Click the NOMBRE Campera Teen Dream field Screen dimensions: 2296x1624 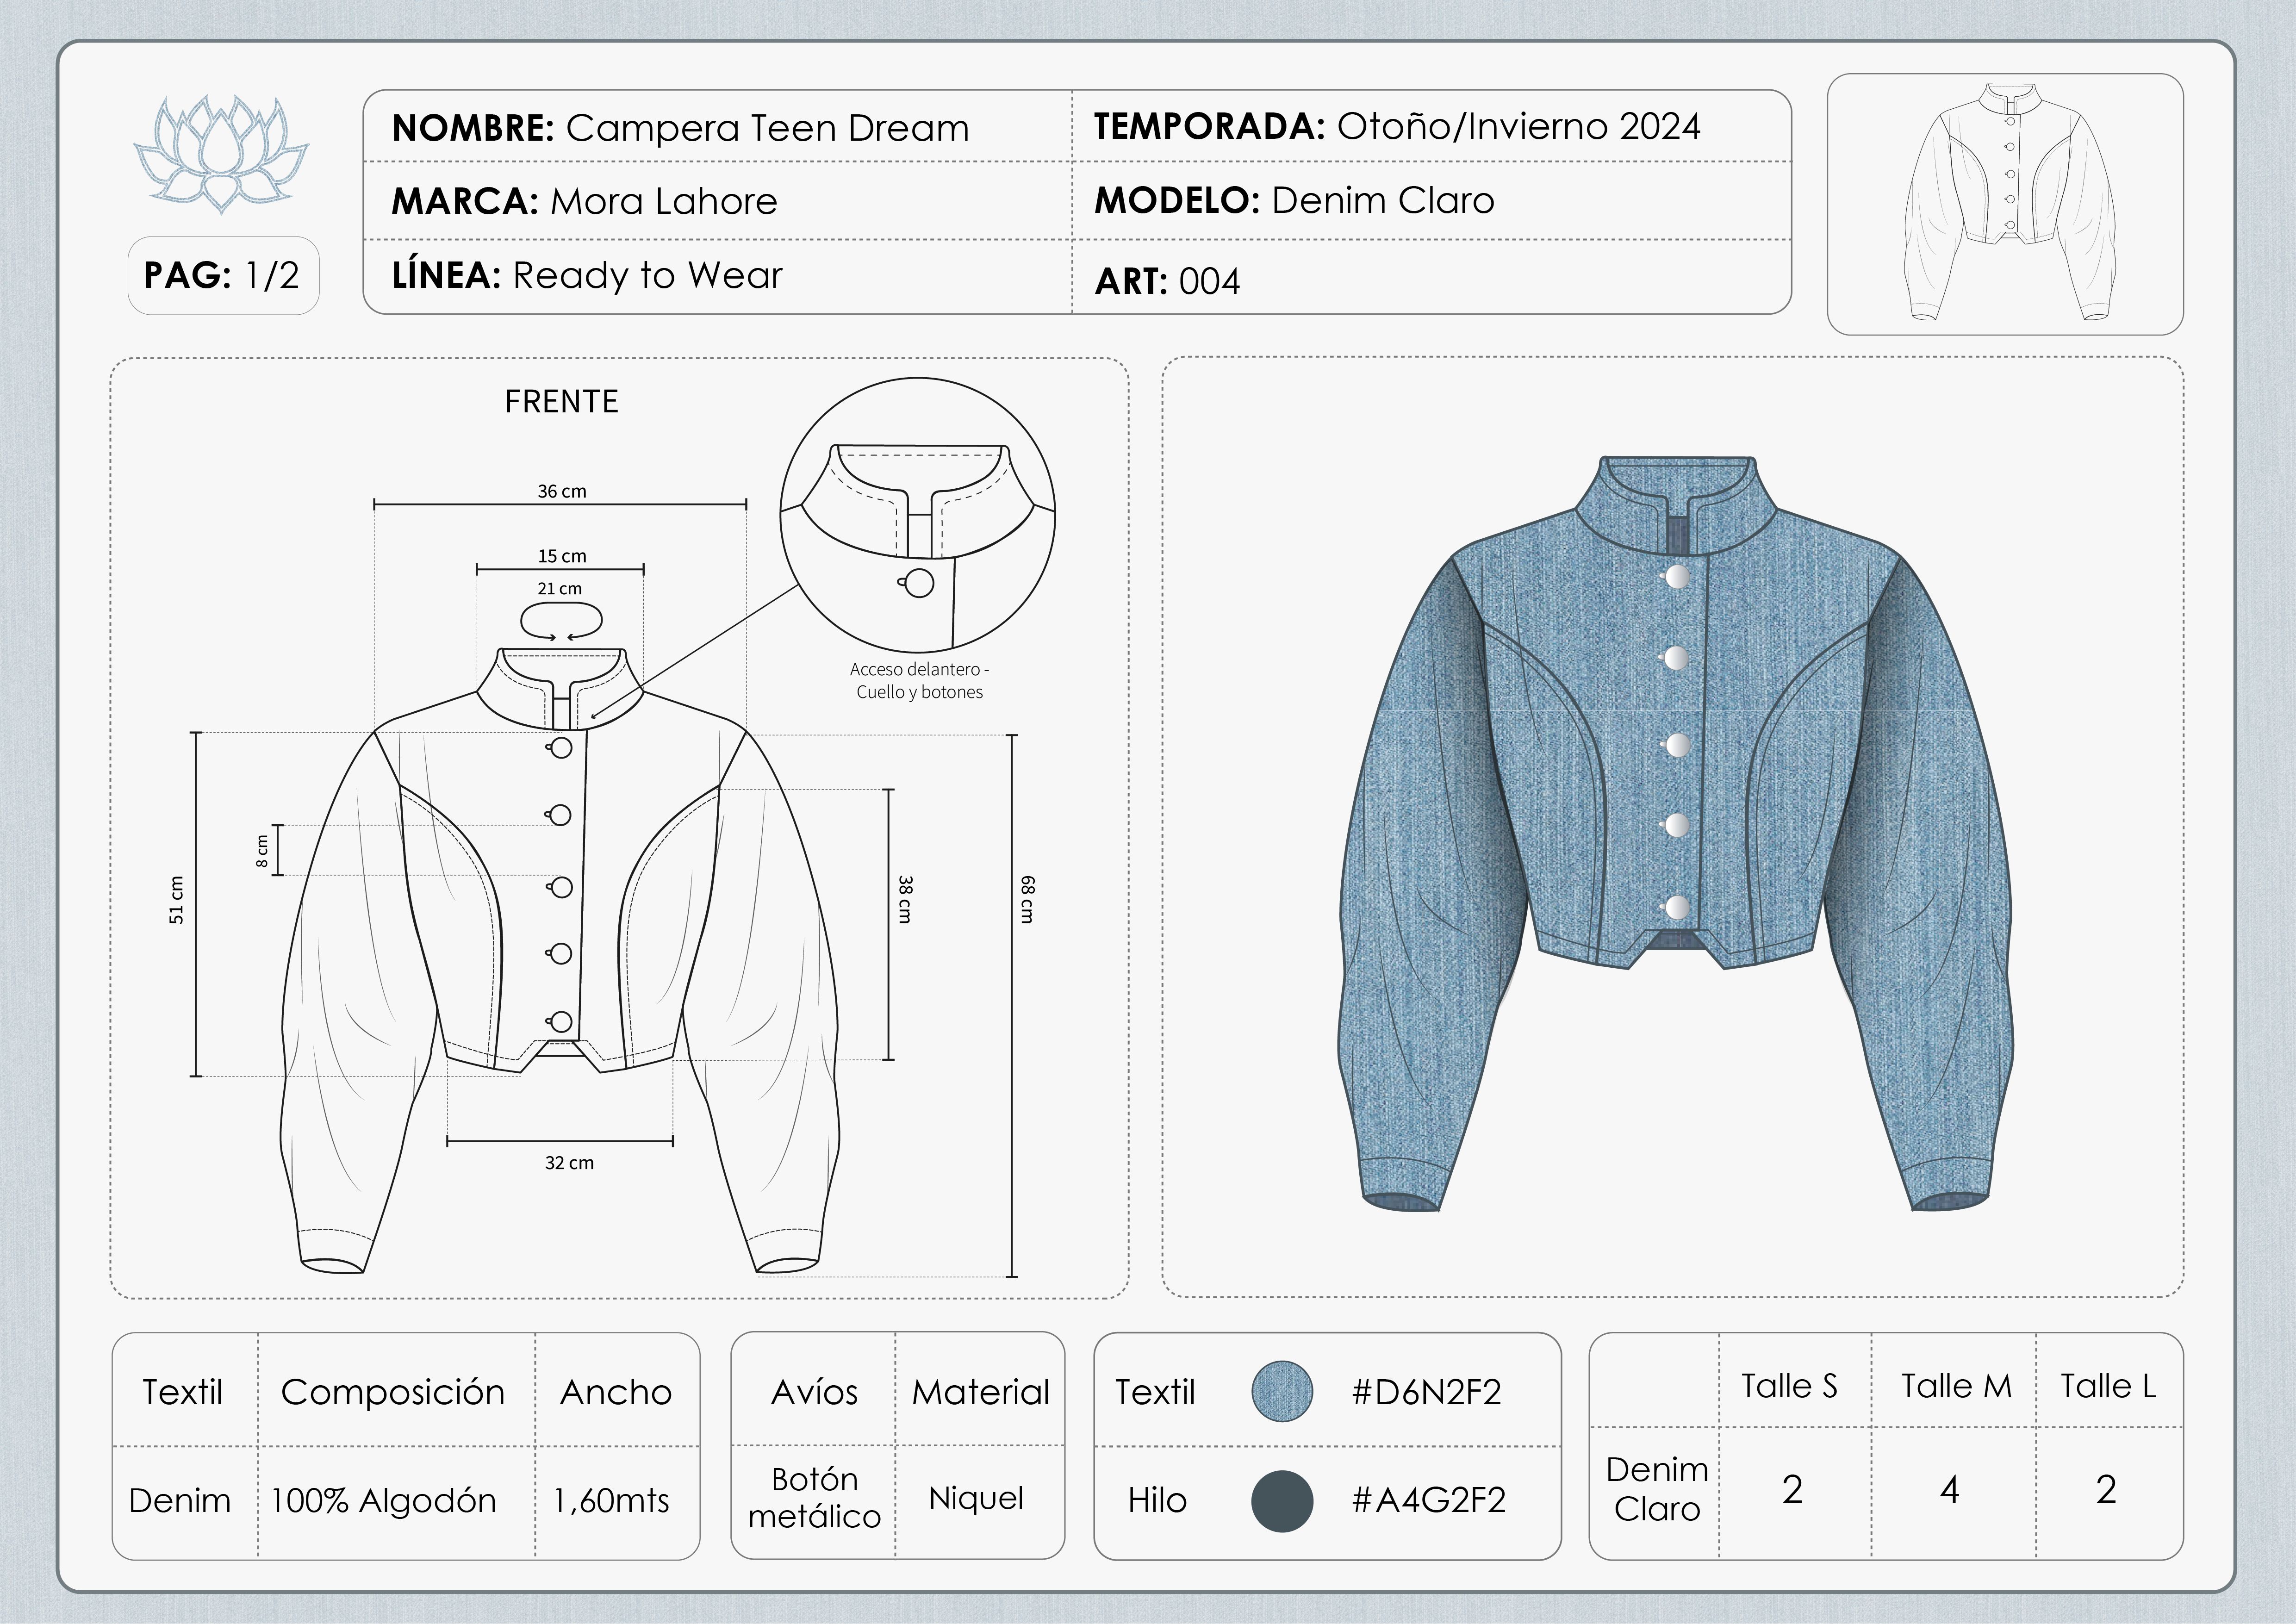click(718, 127)
